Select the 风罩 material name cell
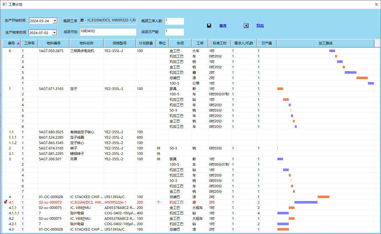The height and width of the screenshot is (234, 381). tap(87, 159)
